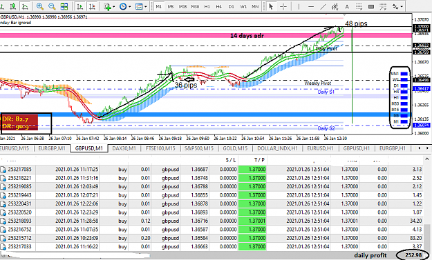The image size is (432, 260).
Task: Select the M15 timeframe button
Action: (182, 6)
